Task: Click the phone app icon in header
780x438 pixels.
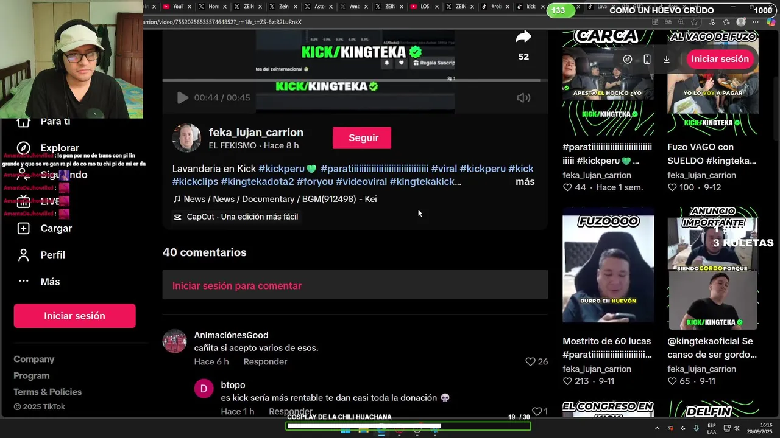Action: [x=647, y=59]
